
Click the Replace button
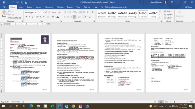[168, 15]
